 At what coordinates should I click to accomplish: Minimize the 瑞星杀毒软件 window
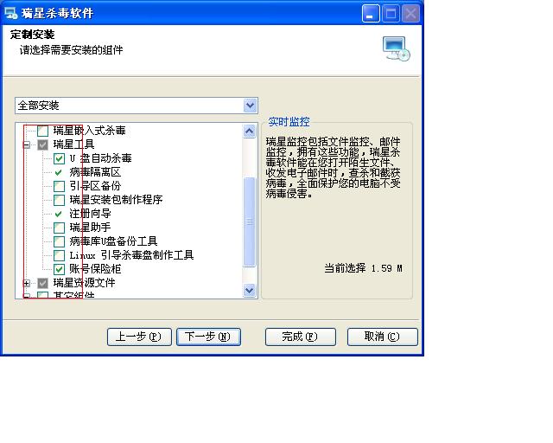(x=371, y=14)
